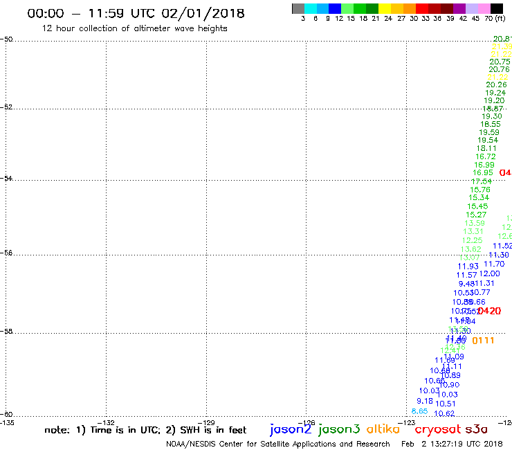This screenshot has width=512, height=450.
Task: Click the wave height value 15.76
Action: coord(480,190)
